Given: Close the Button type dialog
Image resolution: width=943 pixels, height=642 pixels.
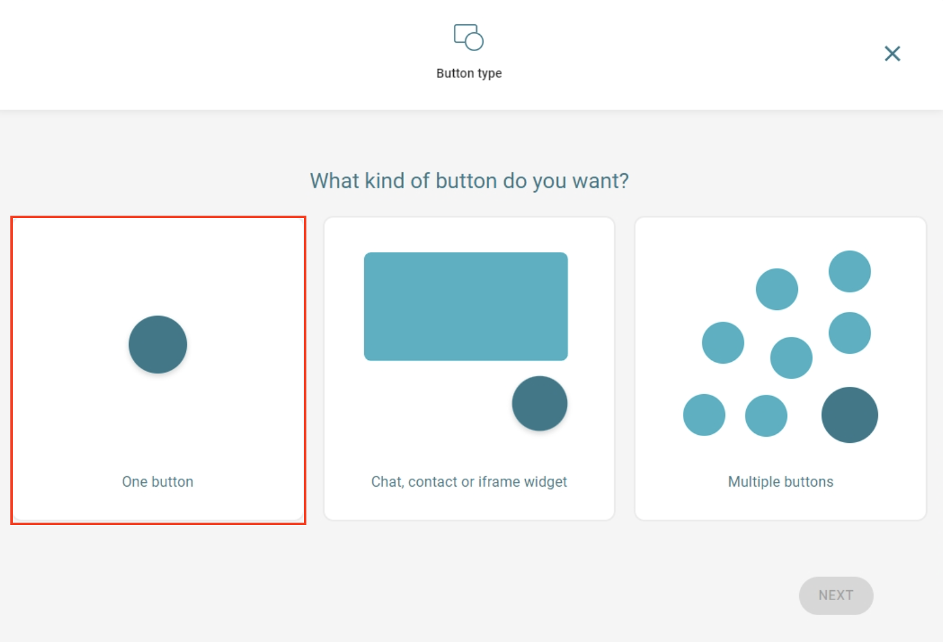Looking at the screenshot, I should [x=892, y=54].
